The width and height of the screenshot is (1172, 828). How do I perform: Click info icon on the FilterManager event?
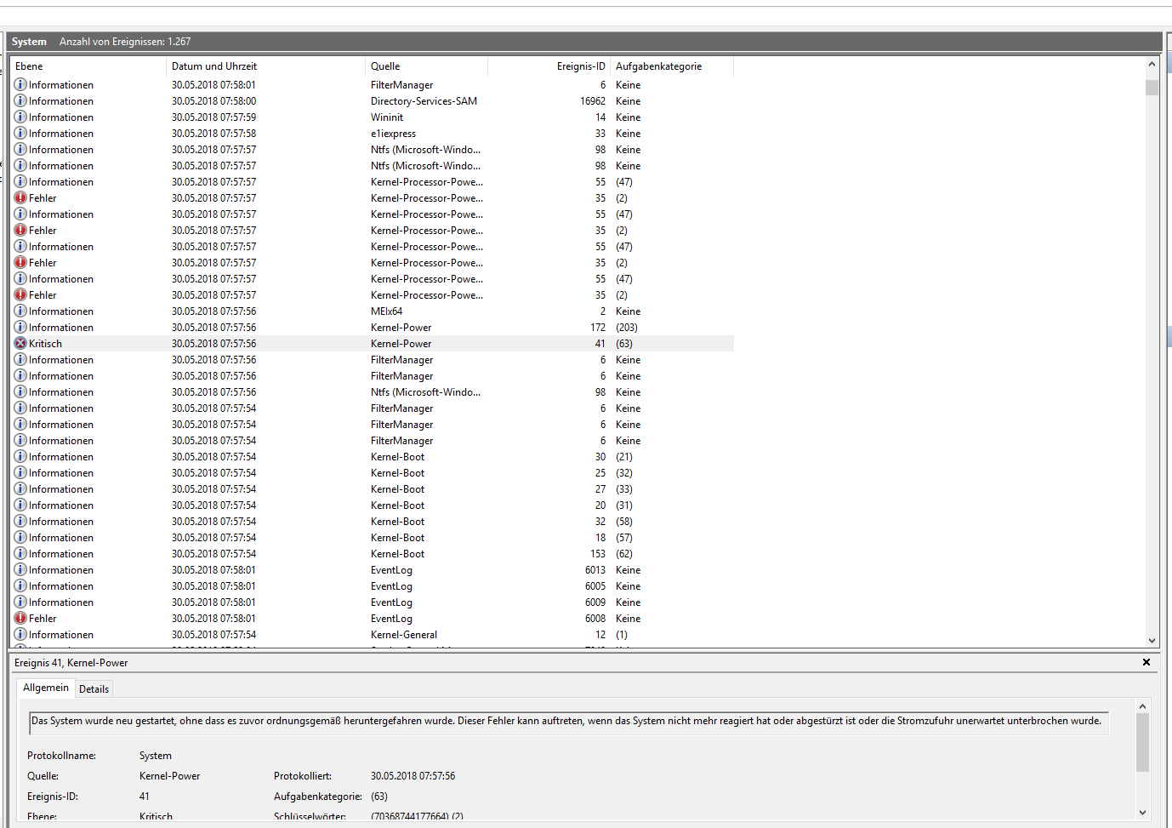pyautogui.click(x=20, y=84)
